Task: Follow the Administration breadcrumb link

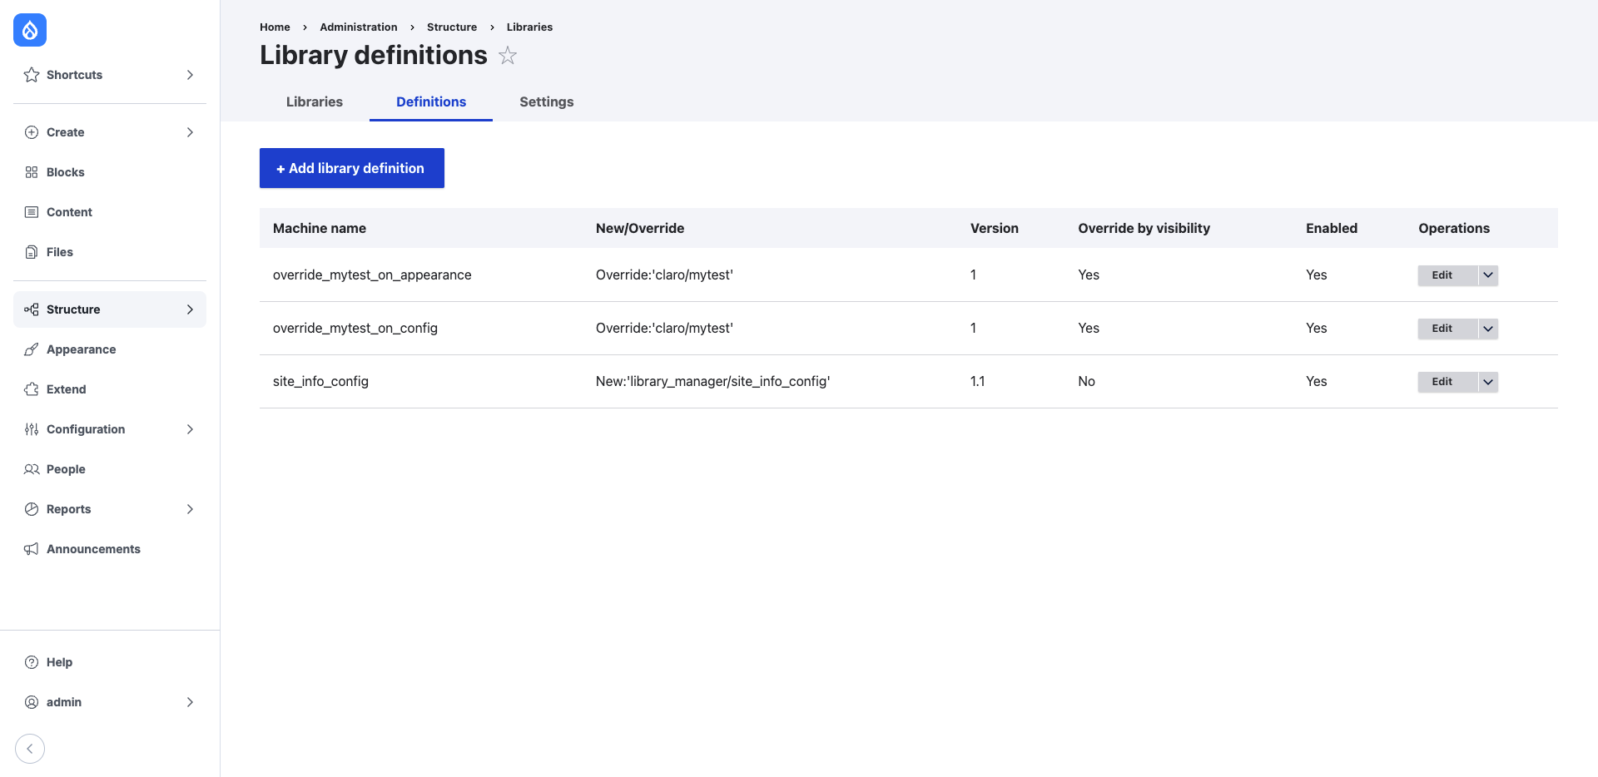Action: [x=358, y=27]
